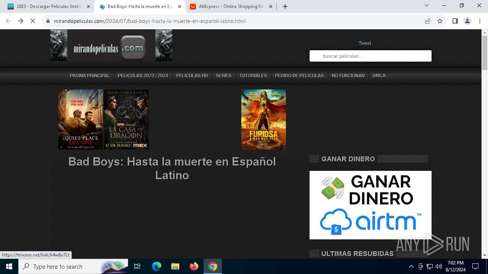Click the Furiosa movie poster

tap(263, 119)
